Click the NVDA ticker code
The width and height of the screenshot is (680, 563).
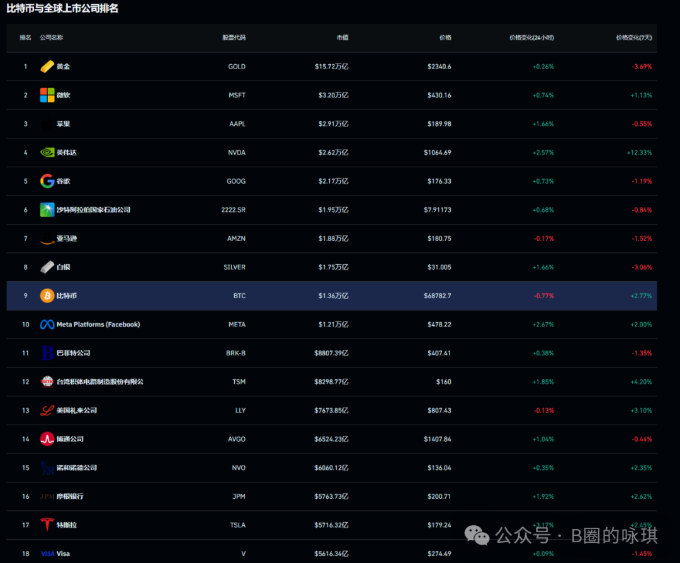[x=237, y=153]
